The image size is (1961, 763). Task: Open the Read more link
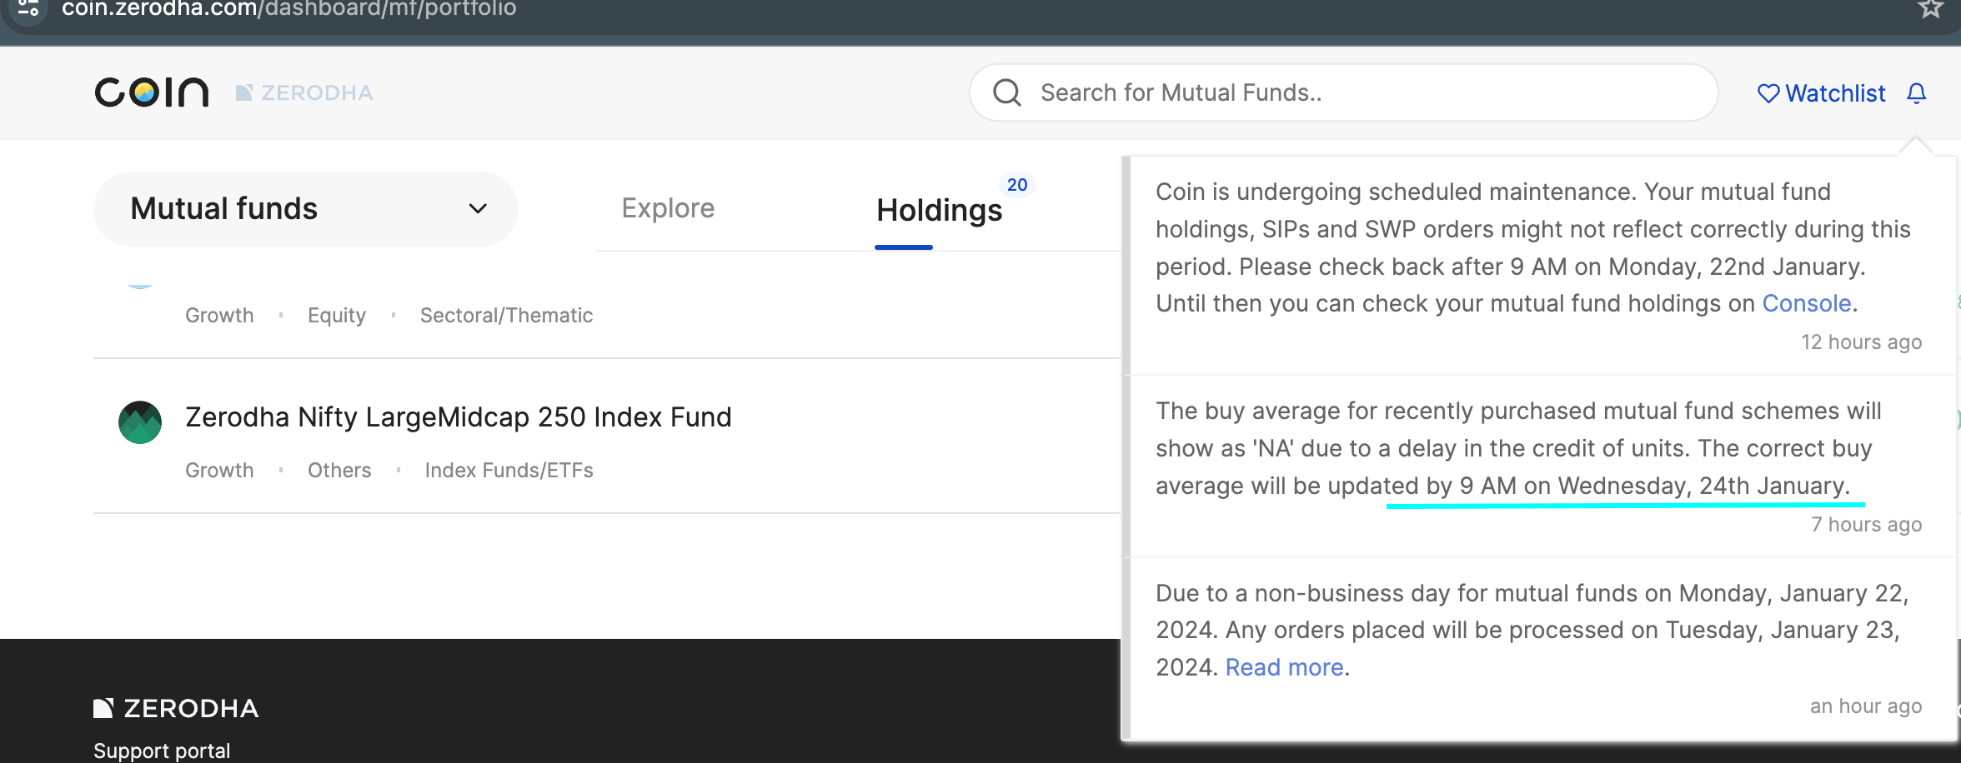pos(1284,667)
